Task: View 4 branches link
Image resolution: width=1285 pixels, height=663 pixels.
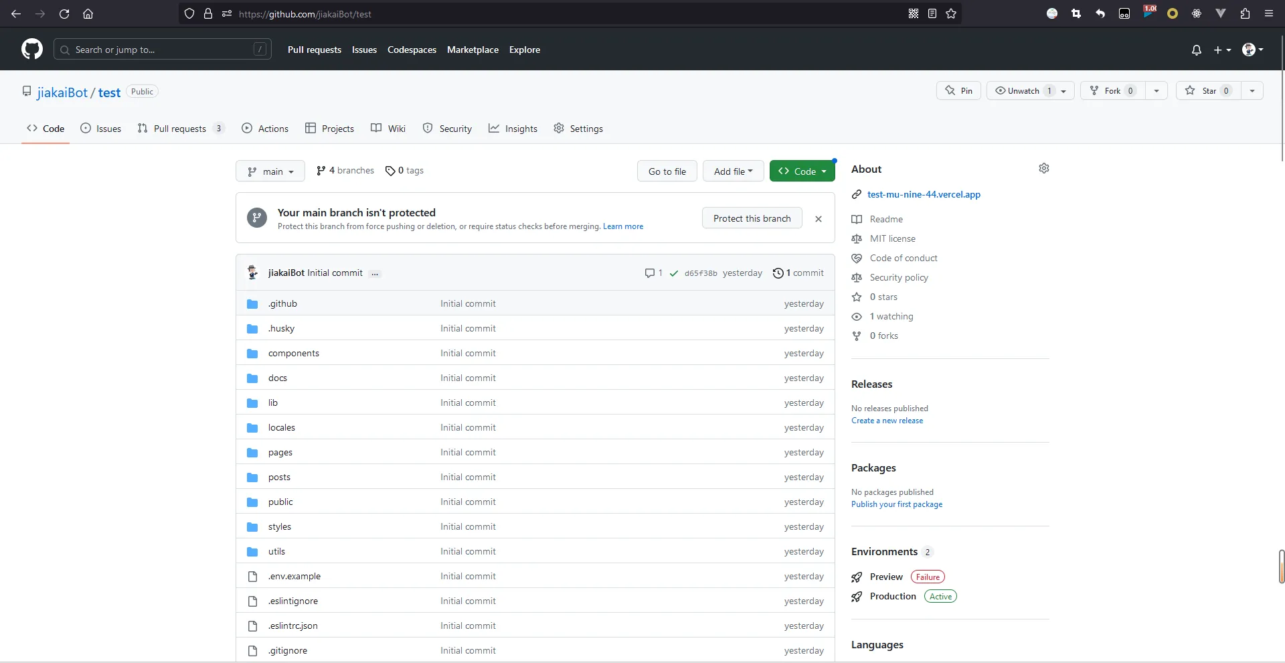Action: coord(345,171)
